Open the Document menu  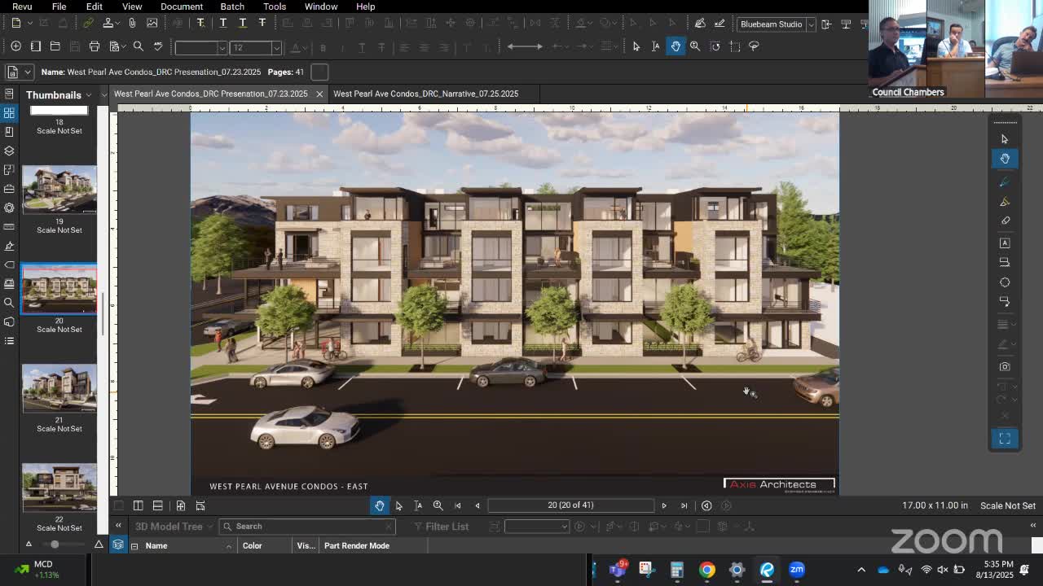click(x=182, y=7)
